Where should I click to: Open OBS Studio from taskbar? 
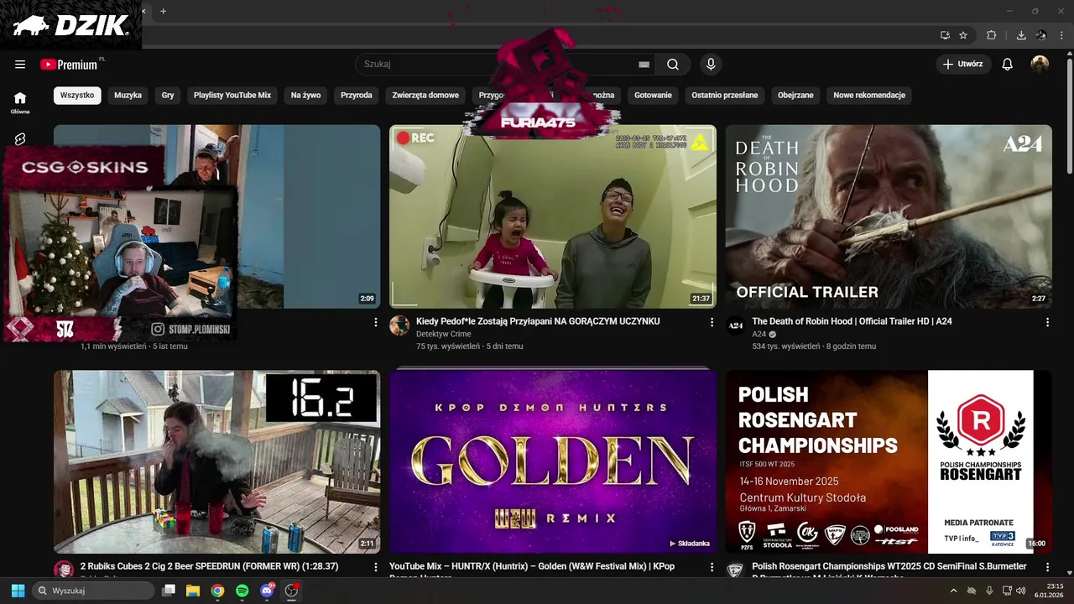(x=291, y=591)
